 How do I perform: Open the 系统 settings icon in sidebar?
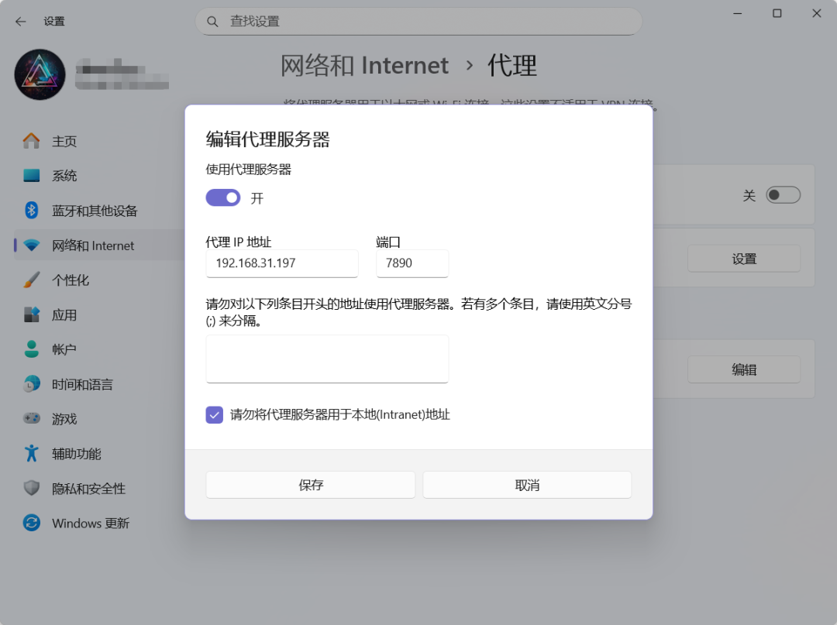(x=32, y=176)
